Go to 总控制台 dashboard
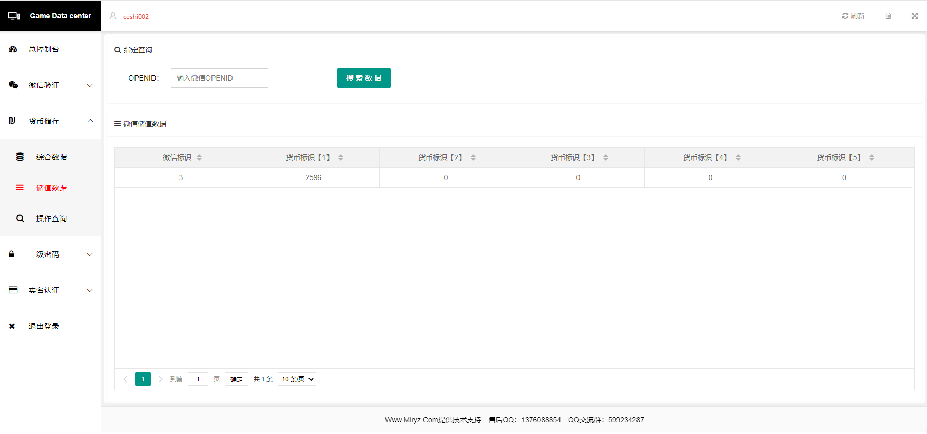Screen dimensions: 927x434 (44, 49)
